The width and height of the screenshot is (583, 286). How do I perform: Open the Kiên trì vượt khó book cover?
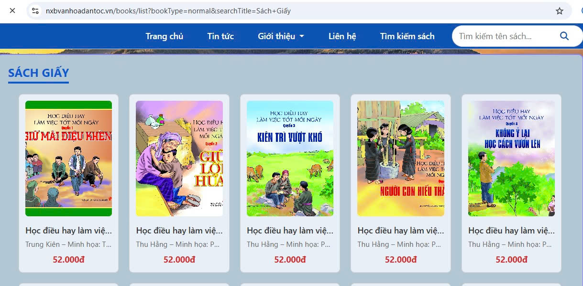[x=290, y=159]
